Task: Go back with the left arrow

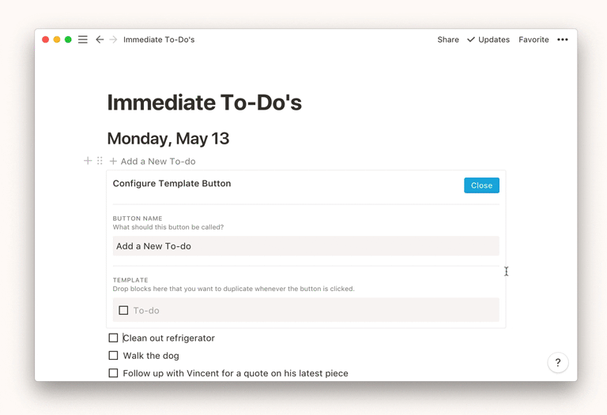Action: click(100, 39)
